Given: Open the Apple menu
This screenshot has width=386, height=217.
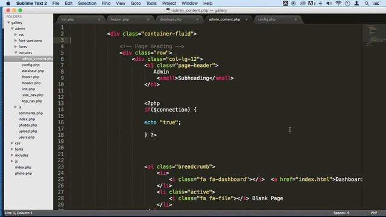Looking at the screenshot, I should 8,3.
